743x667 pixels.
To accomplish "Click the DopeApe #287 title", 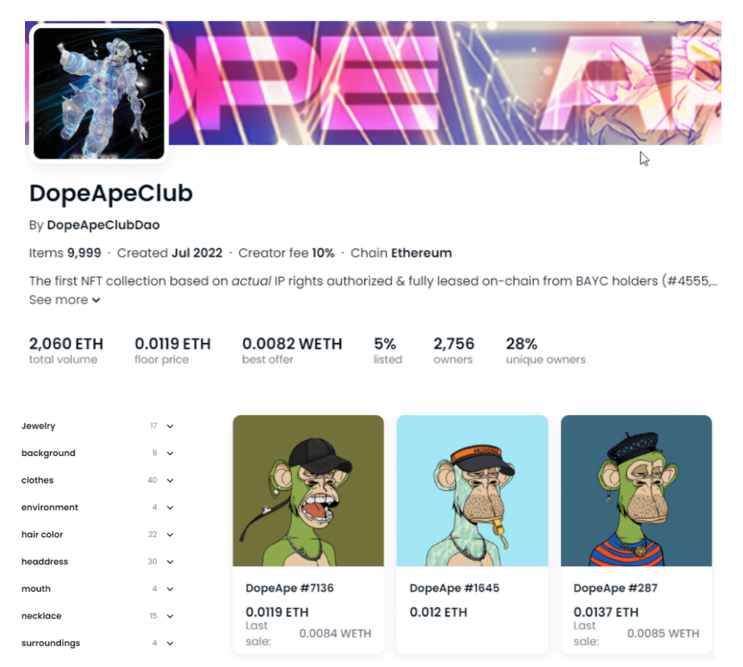I will [x=615, y=589].
